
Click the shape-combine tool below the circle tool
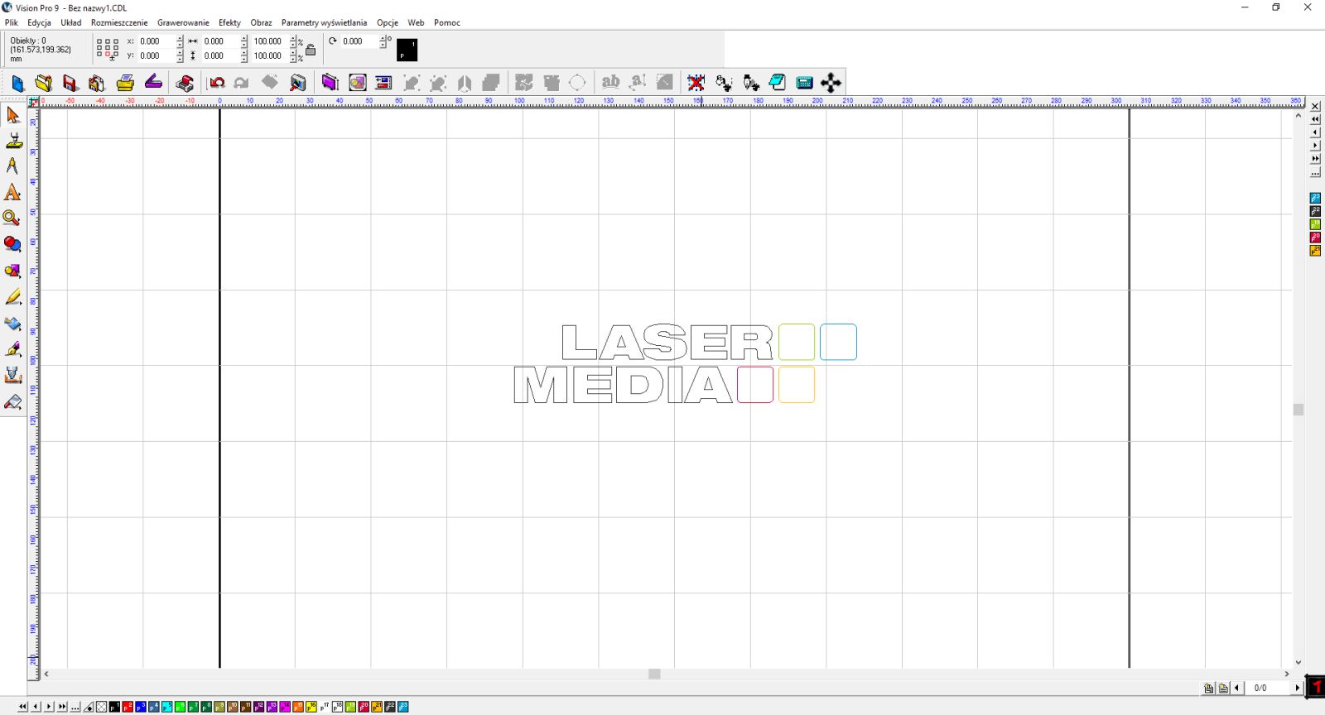click(12, 271)
